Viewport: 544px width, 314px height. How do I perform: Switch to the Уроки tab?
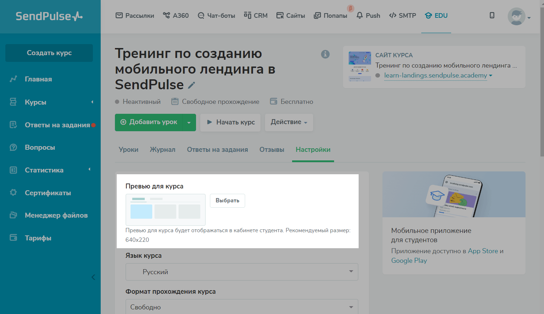128,150
